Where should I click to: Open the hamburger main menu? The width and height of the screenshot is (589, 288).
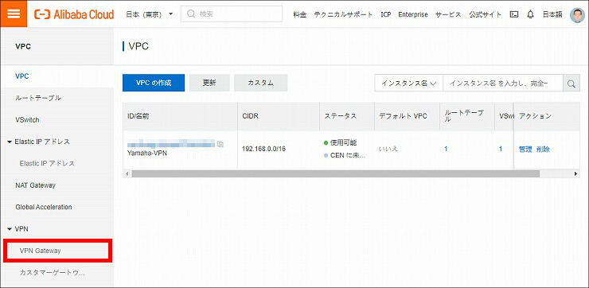coord(14,14)
